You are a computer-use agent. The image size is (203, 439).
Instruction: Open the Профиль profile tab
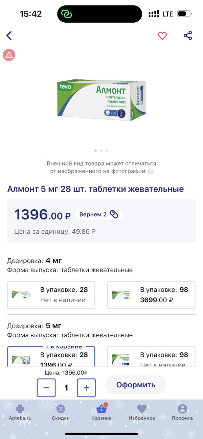coord(182,412)
